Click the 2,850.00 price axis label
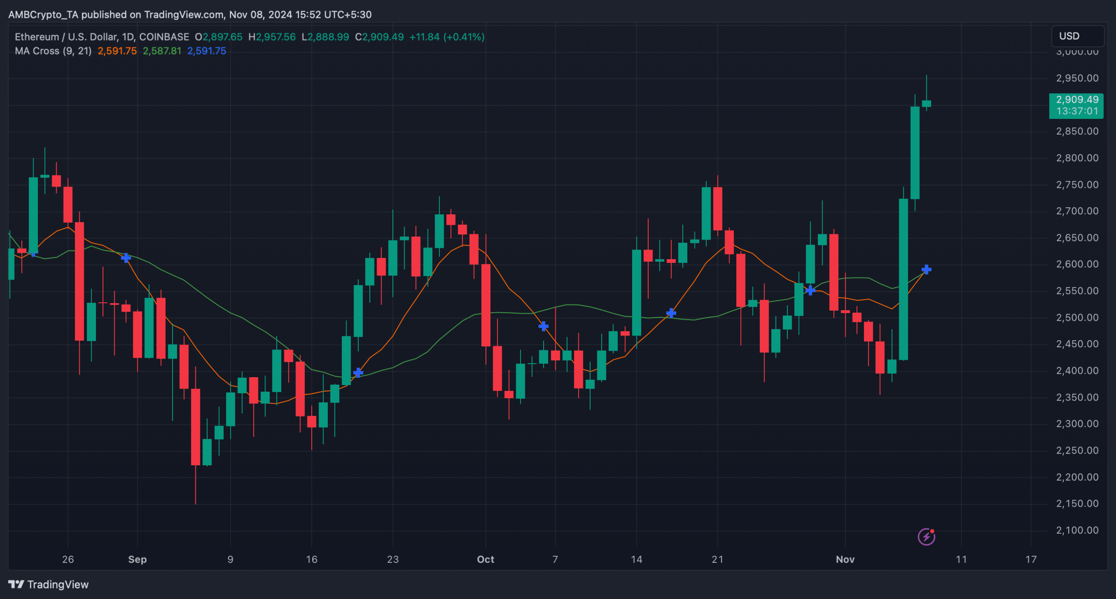 click(1077, 132)
